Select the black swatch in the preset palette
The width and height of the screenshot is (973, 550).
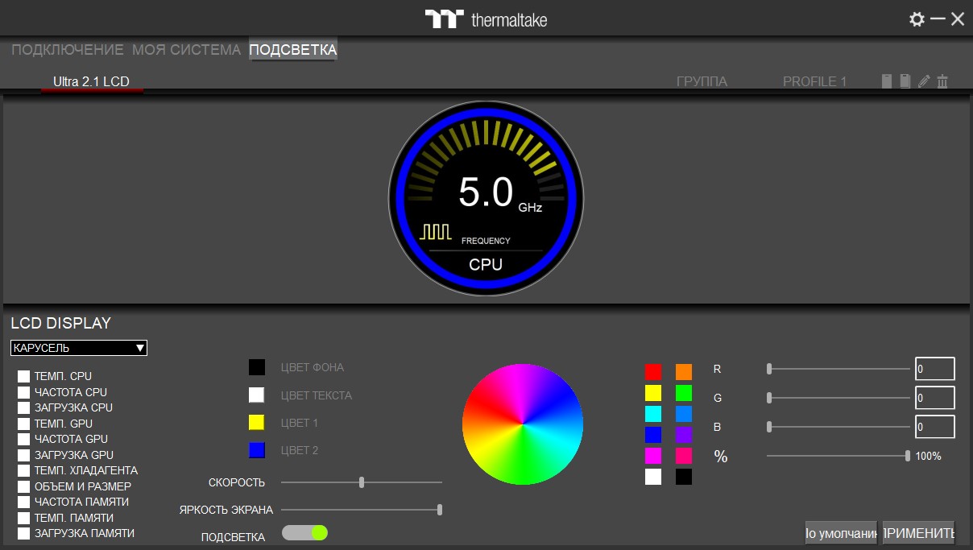click(x=684, y=477)
